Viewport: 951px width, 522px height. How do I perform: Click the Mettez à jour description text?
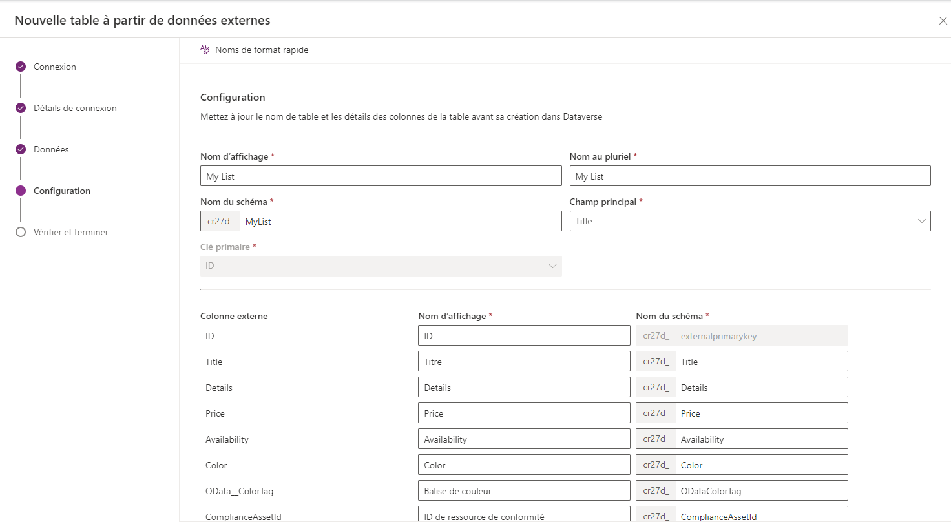[401, 117]
